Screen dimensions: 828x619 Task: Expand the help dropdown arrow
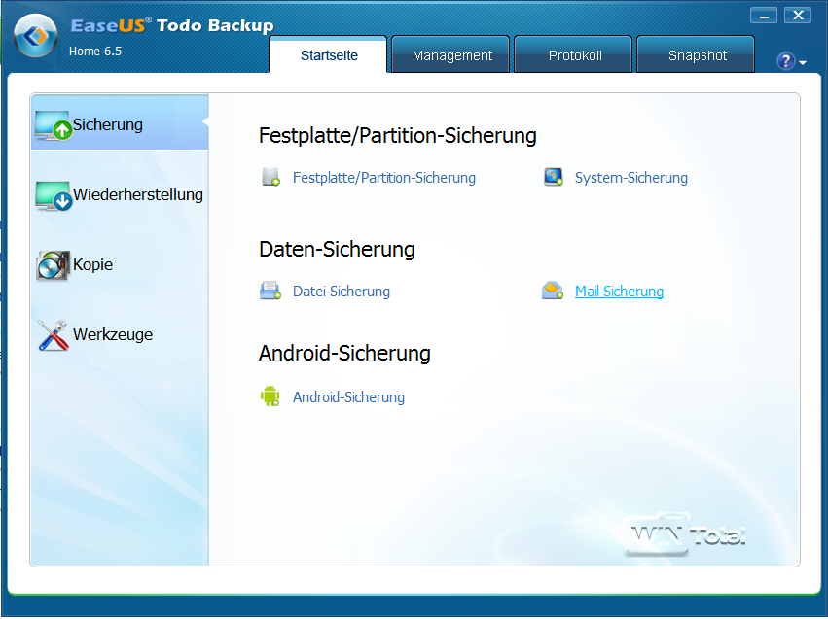pos(803,63)
